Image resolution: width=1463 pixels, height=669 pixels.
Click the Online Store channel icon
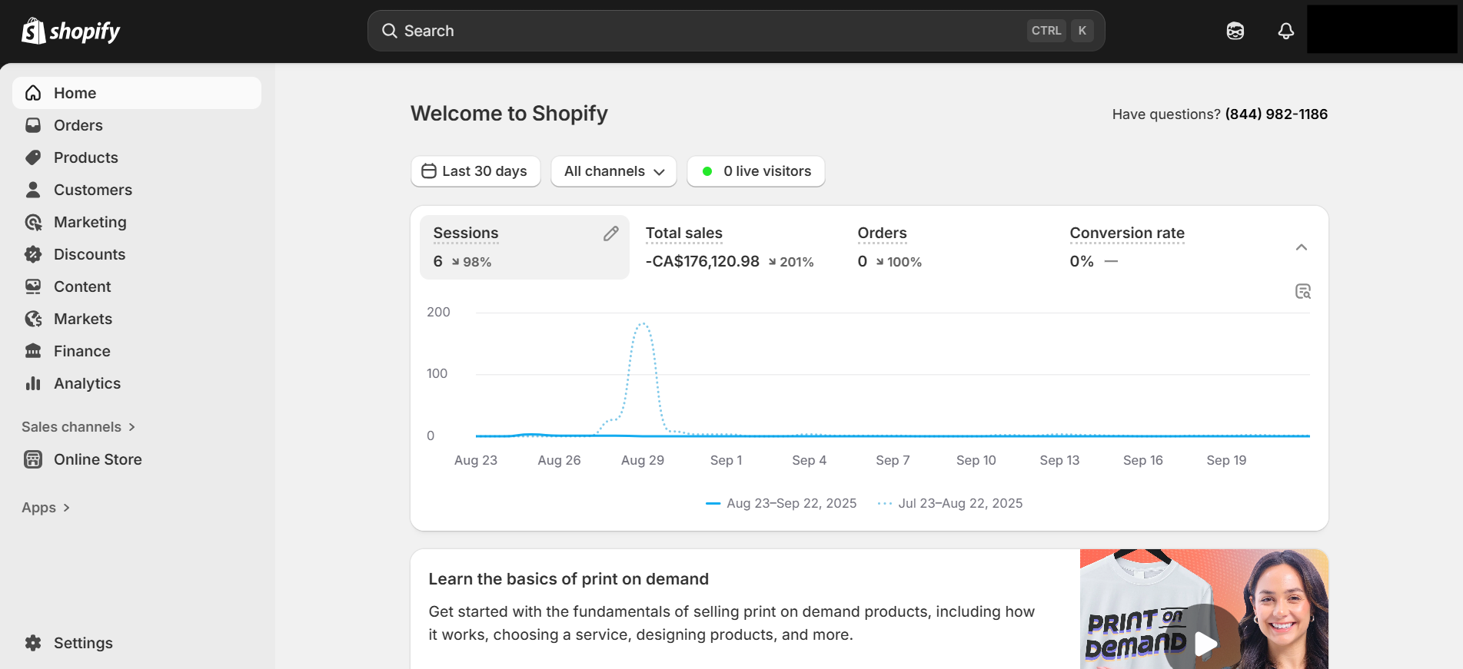click(33, 459)
